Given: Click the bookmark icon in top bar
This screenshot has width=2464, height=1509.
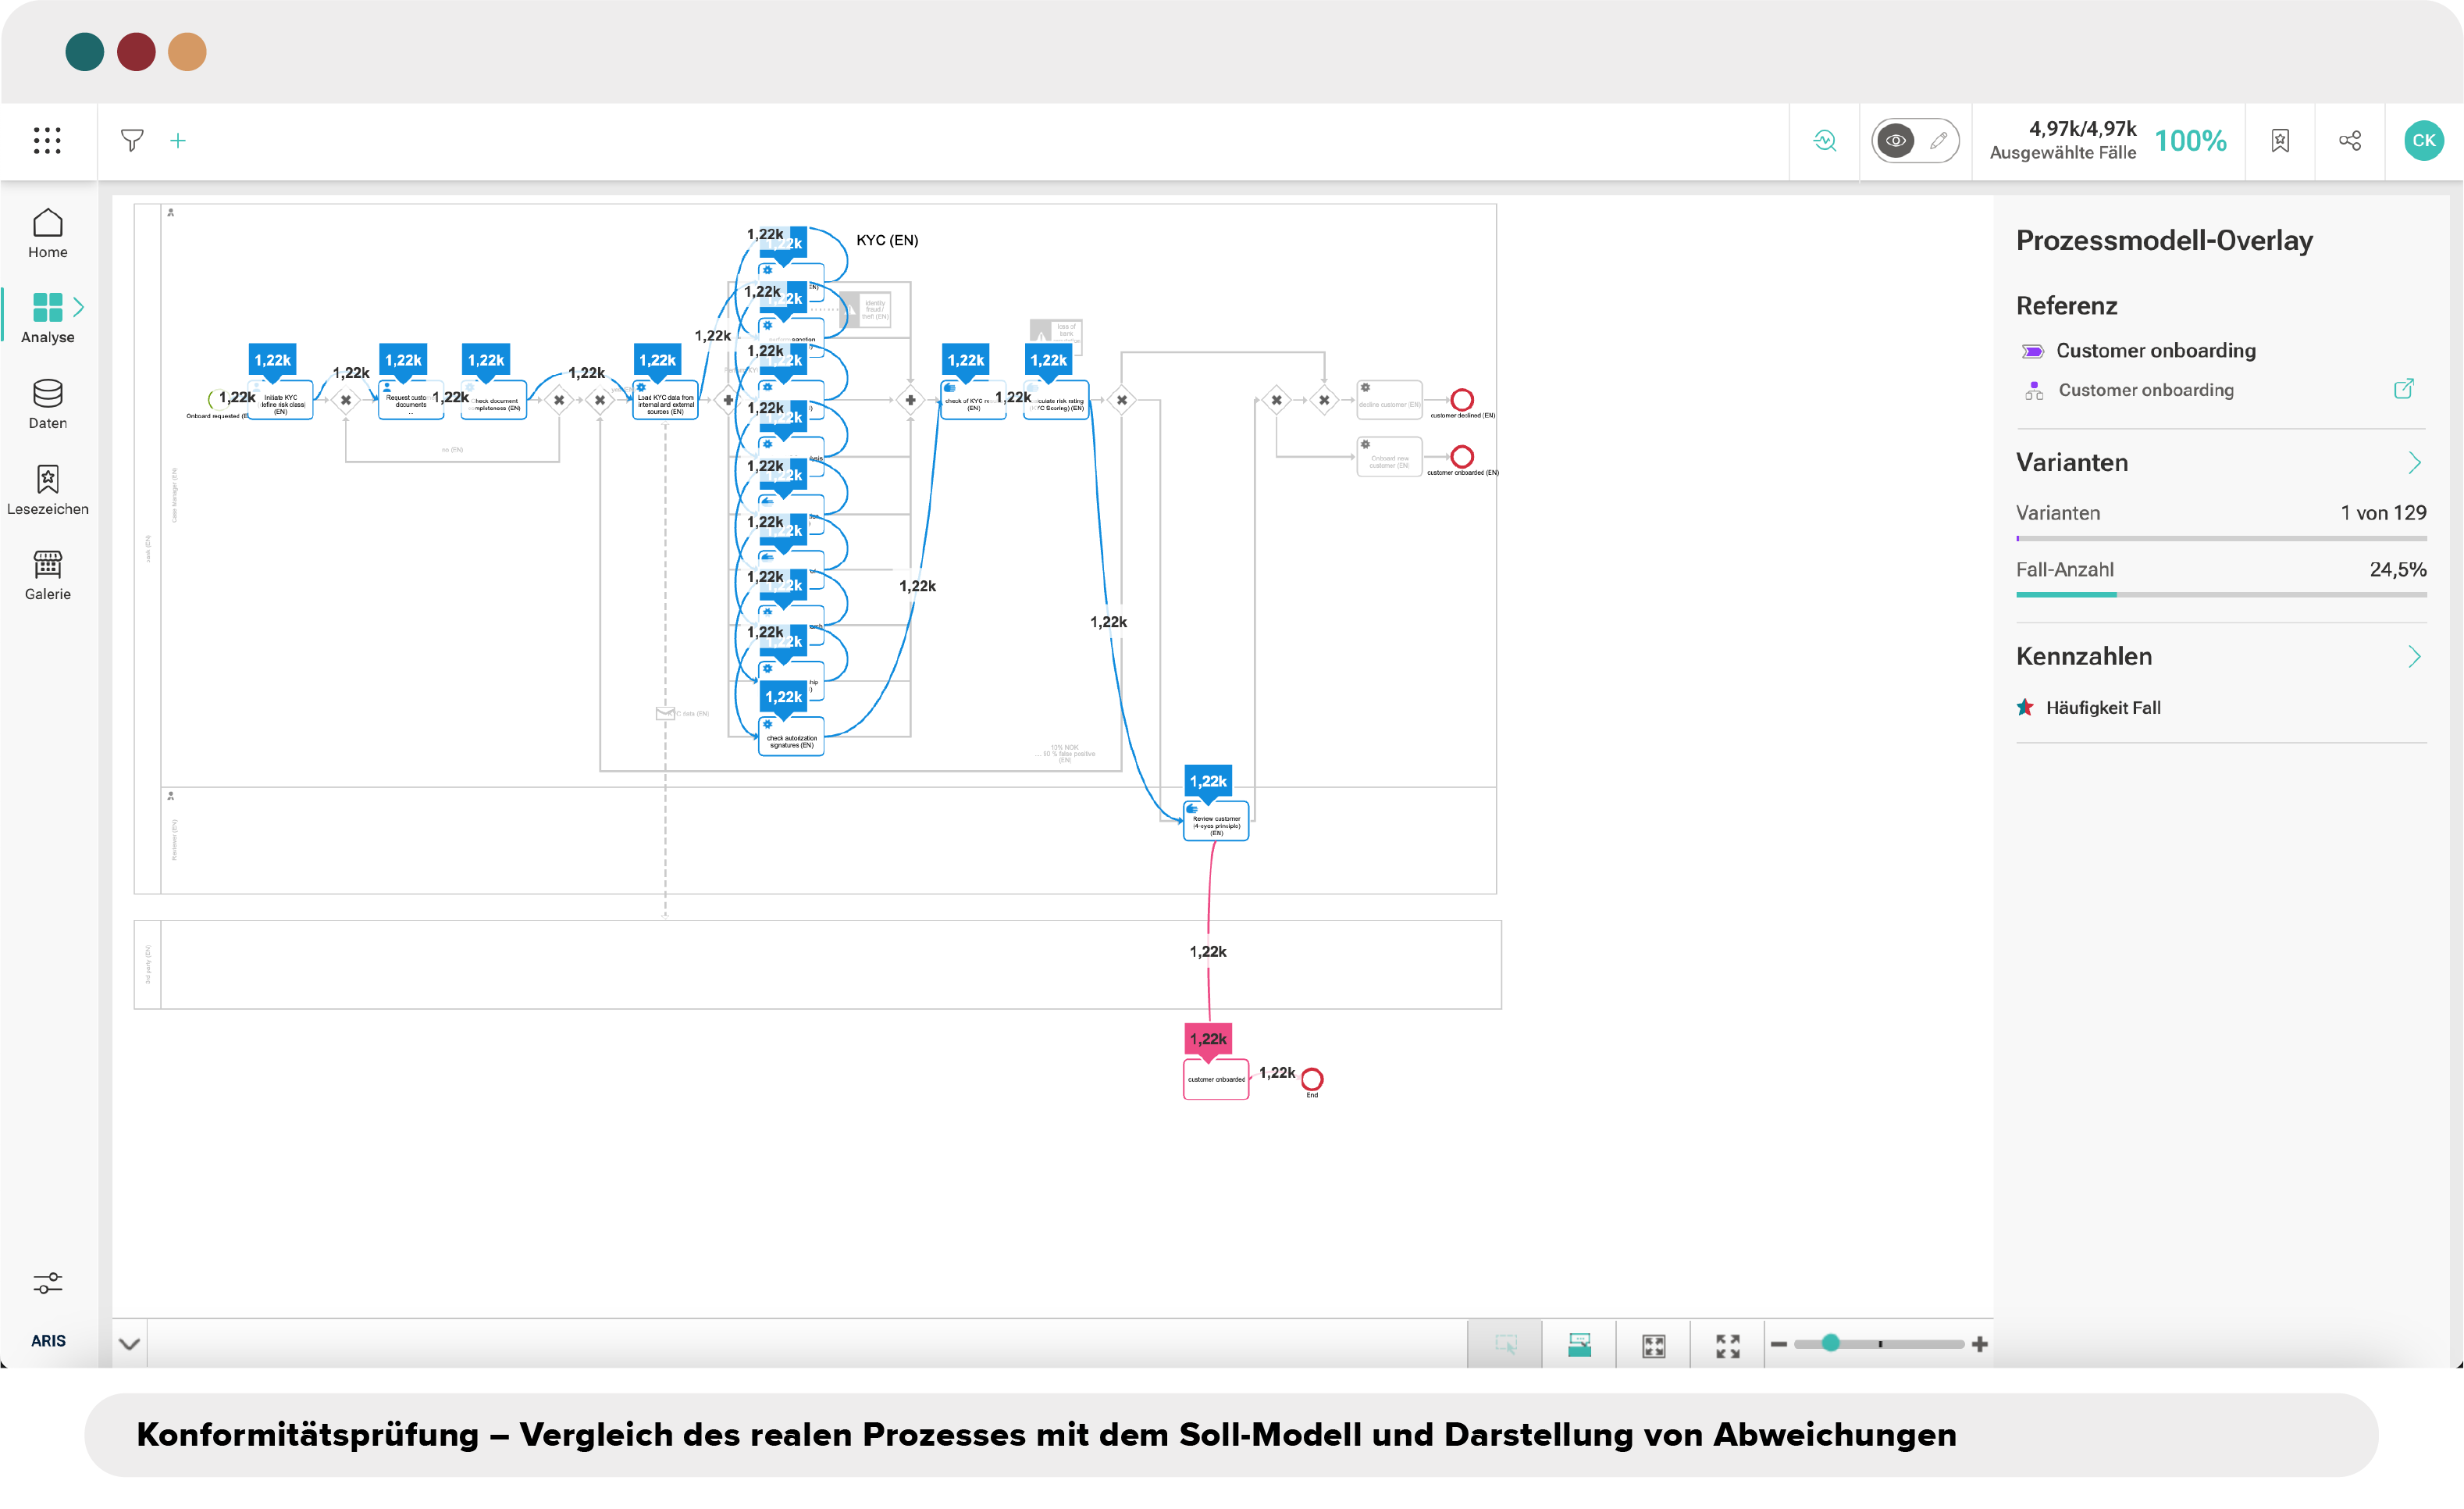Looking at the screenshot, I should [2280, 141].
